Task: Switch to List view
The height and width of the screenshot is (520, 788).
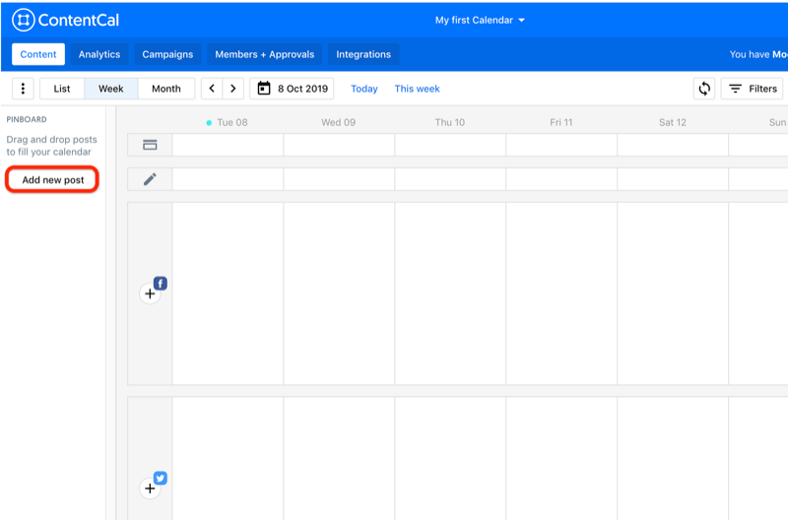Action: [x=62, y=89]
